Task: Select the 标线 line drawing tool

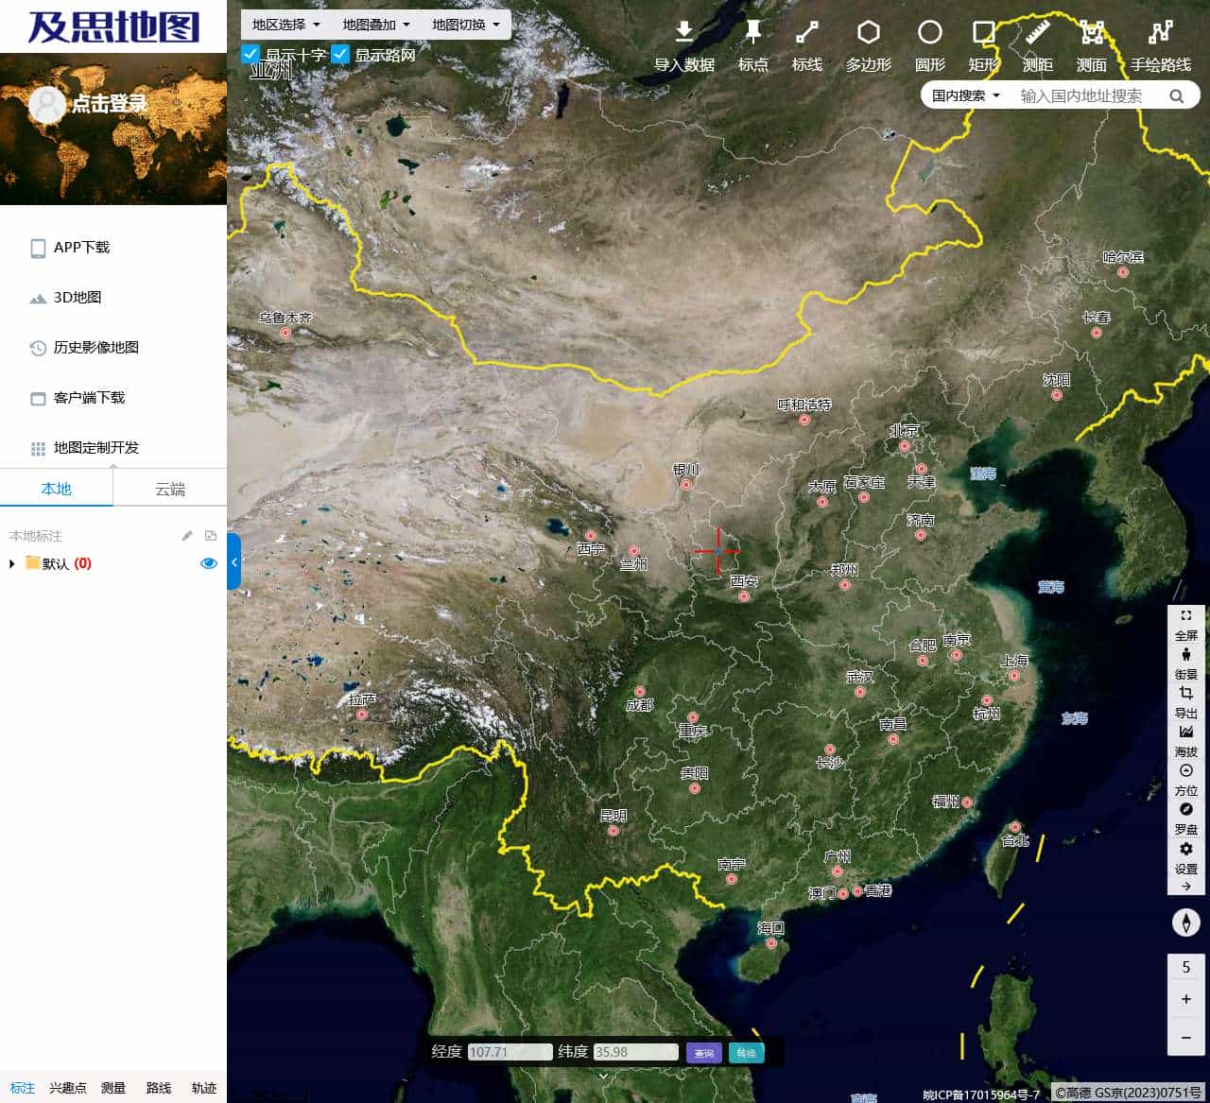Action: point(806,44)
